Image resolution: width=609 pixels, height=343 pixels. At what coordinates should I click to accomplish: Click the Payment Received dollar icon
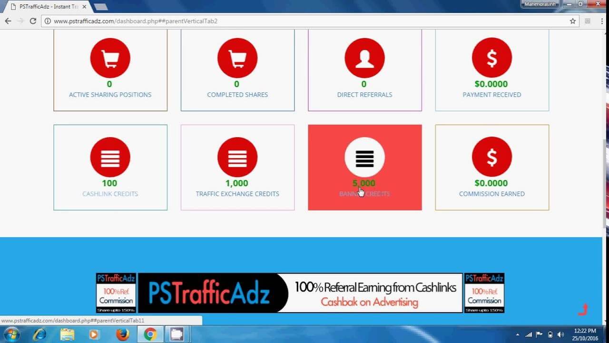point(491,58)
